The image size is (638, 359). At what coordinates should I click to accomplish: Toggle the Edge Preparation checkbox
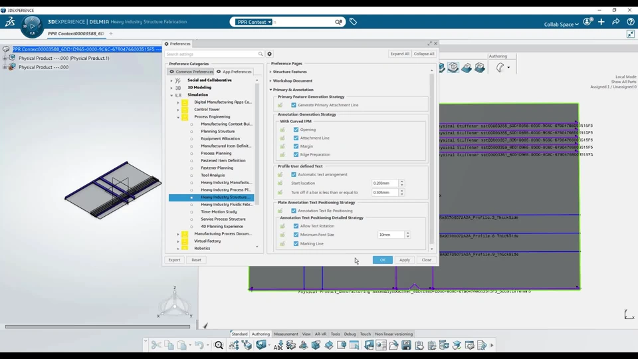coord(296,155)
